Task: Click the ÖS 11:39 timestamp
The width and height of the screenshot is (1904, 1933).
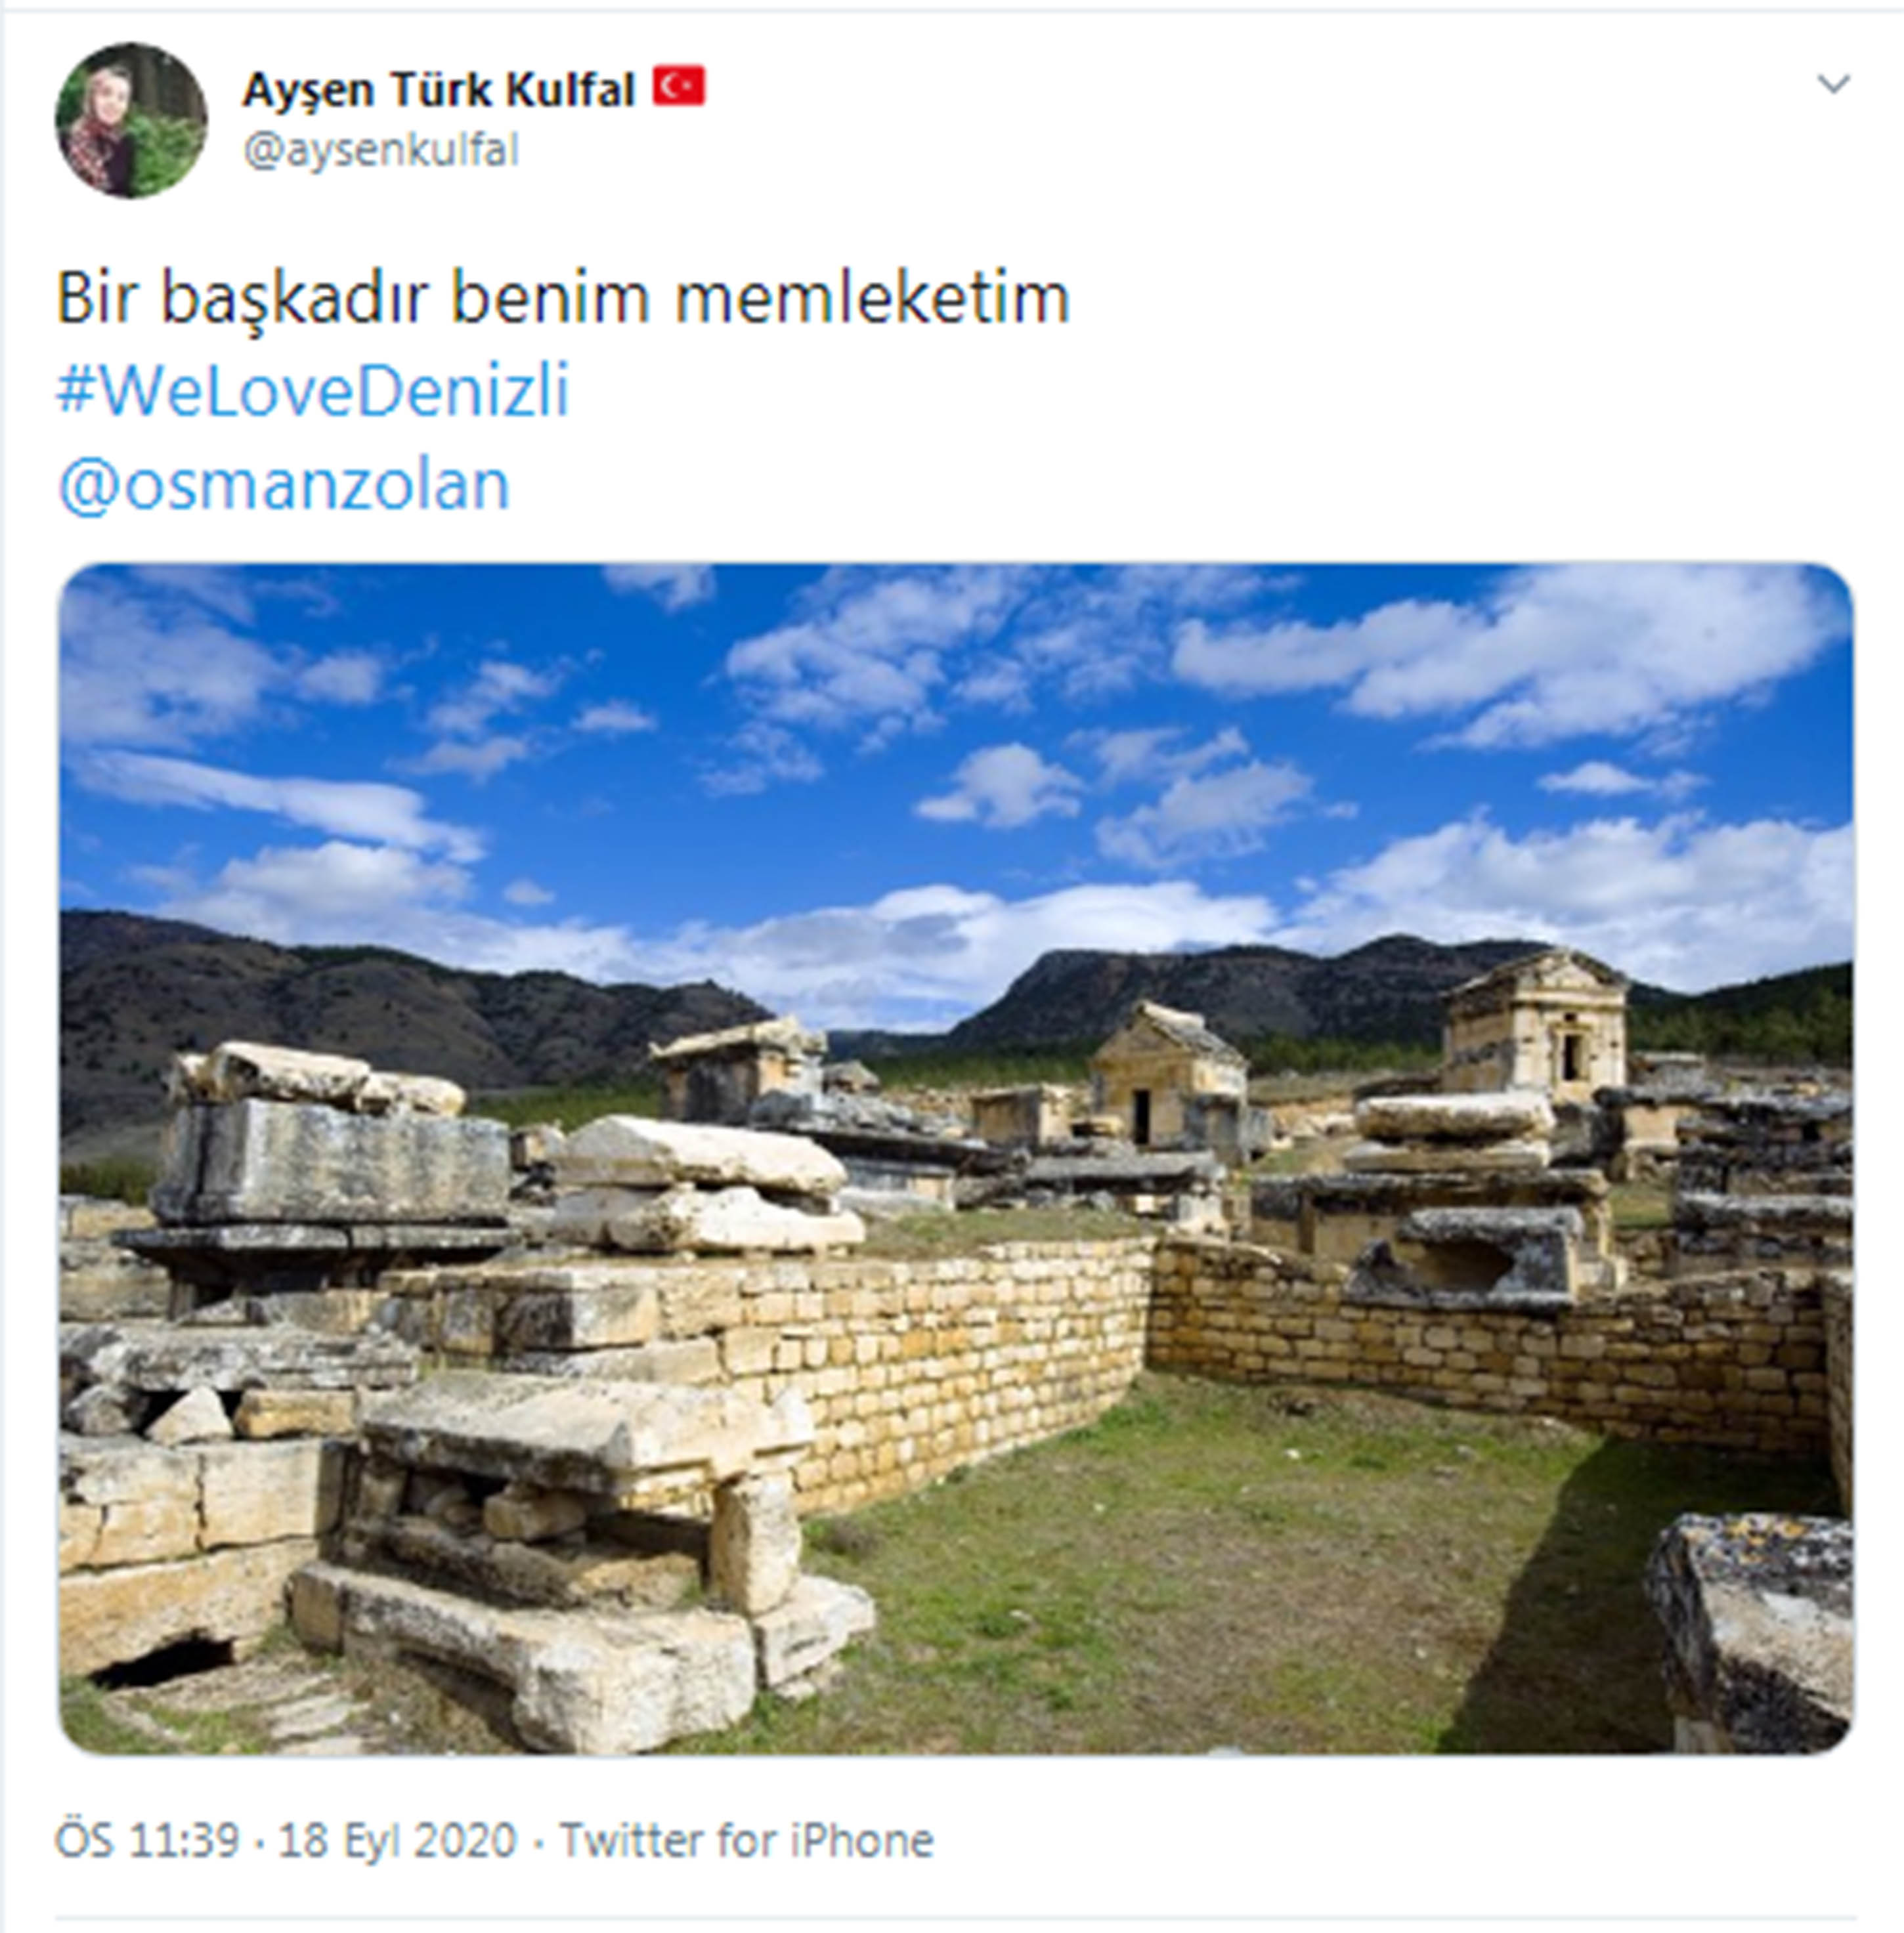Action: pos(147,1840)
